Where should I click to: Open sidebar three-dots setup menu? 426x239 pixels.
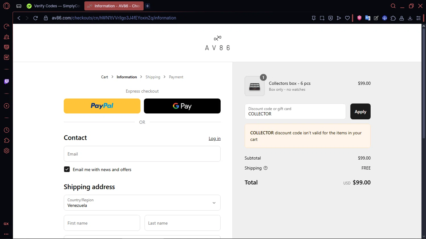click(6, 234)
